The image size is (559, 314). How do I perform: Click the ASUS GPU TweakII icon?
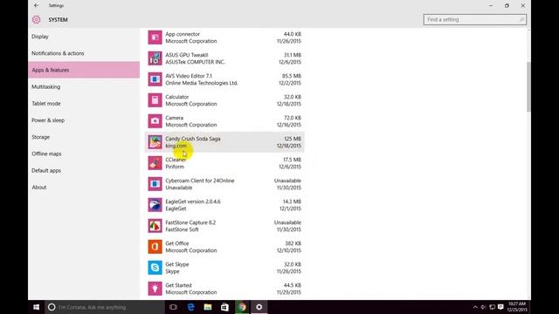[x=155, y=58]
